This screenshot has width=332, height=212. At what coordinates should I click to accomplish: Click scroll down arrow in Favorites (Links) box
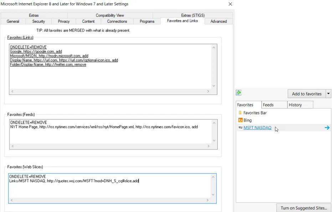click(x=214, y=86)
